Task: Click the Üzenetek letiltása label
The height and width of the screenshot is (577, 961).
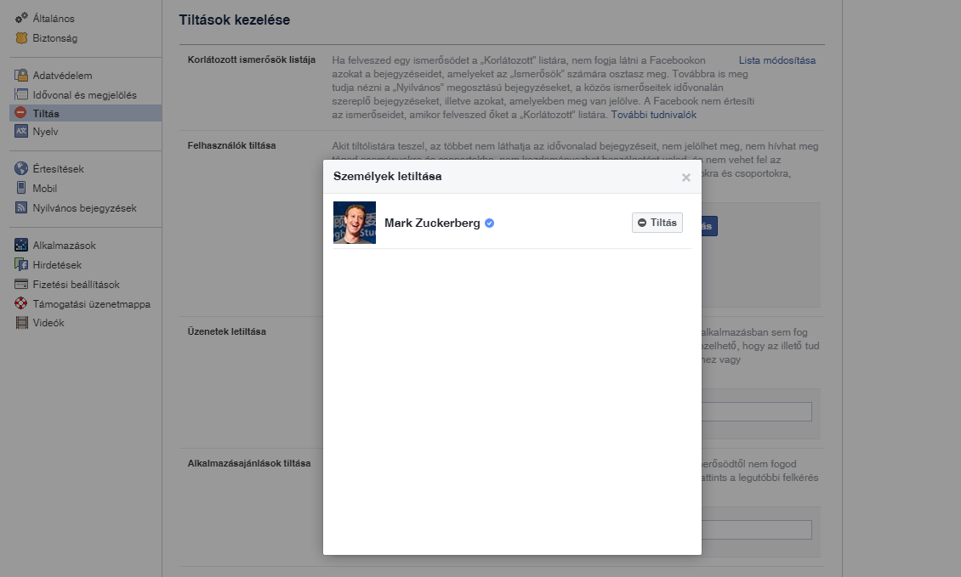Action: (x=227, y=331)
